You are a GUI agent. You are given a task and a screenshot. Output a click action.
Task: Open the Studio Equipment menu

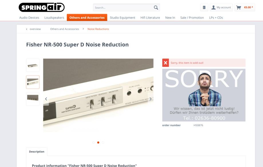(x=122, y=18)
